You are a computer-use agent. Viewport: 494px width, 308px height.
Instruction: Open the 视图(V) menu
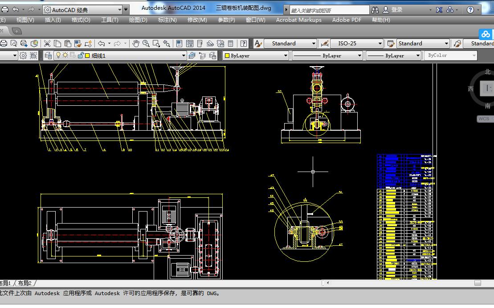point(25,20)
